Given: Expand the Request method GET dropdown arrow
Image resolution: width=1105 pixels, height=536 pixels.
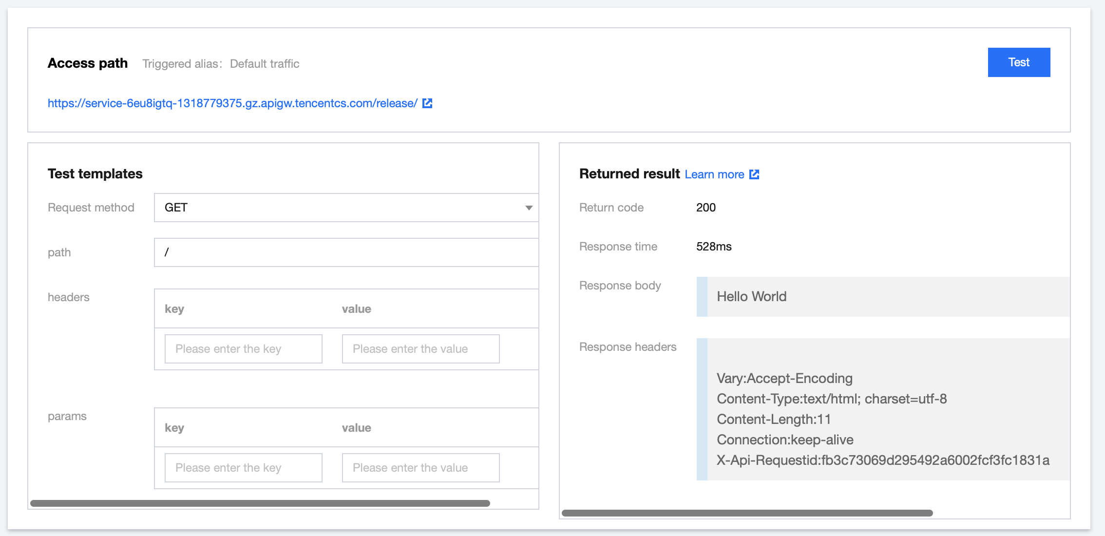Looking at the screenshot, I should [529, 208].
